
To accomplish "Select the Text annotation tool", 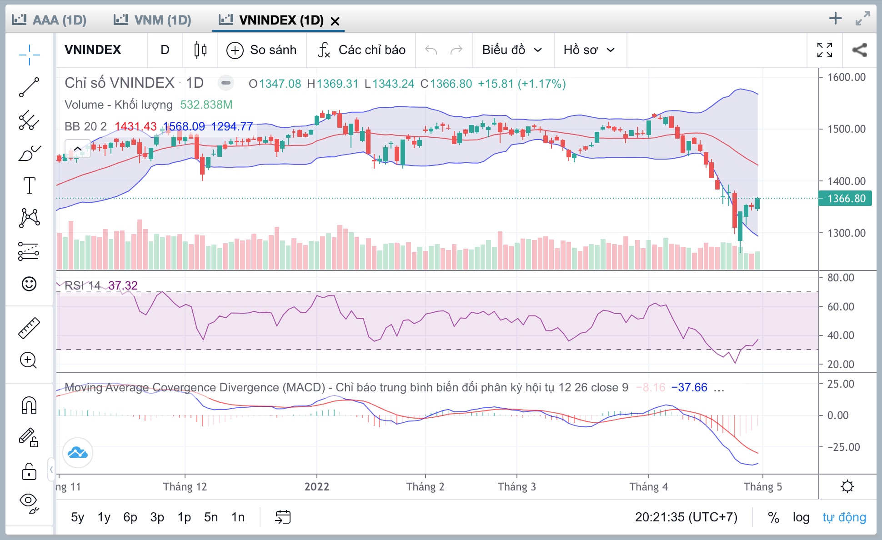I will (x=29, y=185).
